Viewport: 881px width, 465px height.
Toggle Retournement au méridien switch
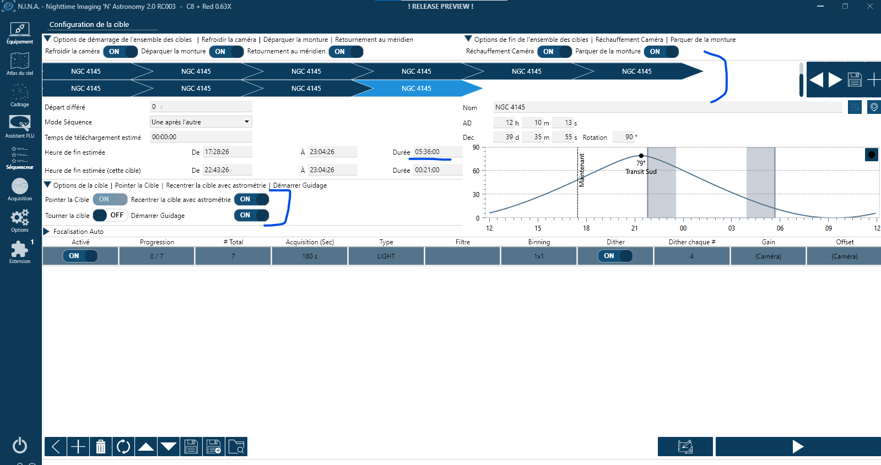[345, 52]
